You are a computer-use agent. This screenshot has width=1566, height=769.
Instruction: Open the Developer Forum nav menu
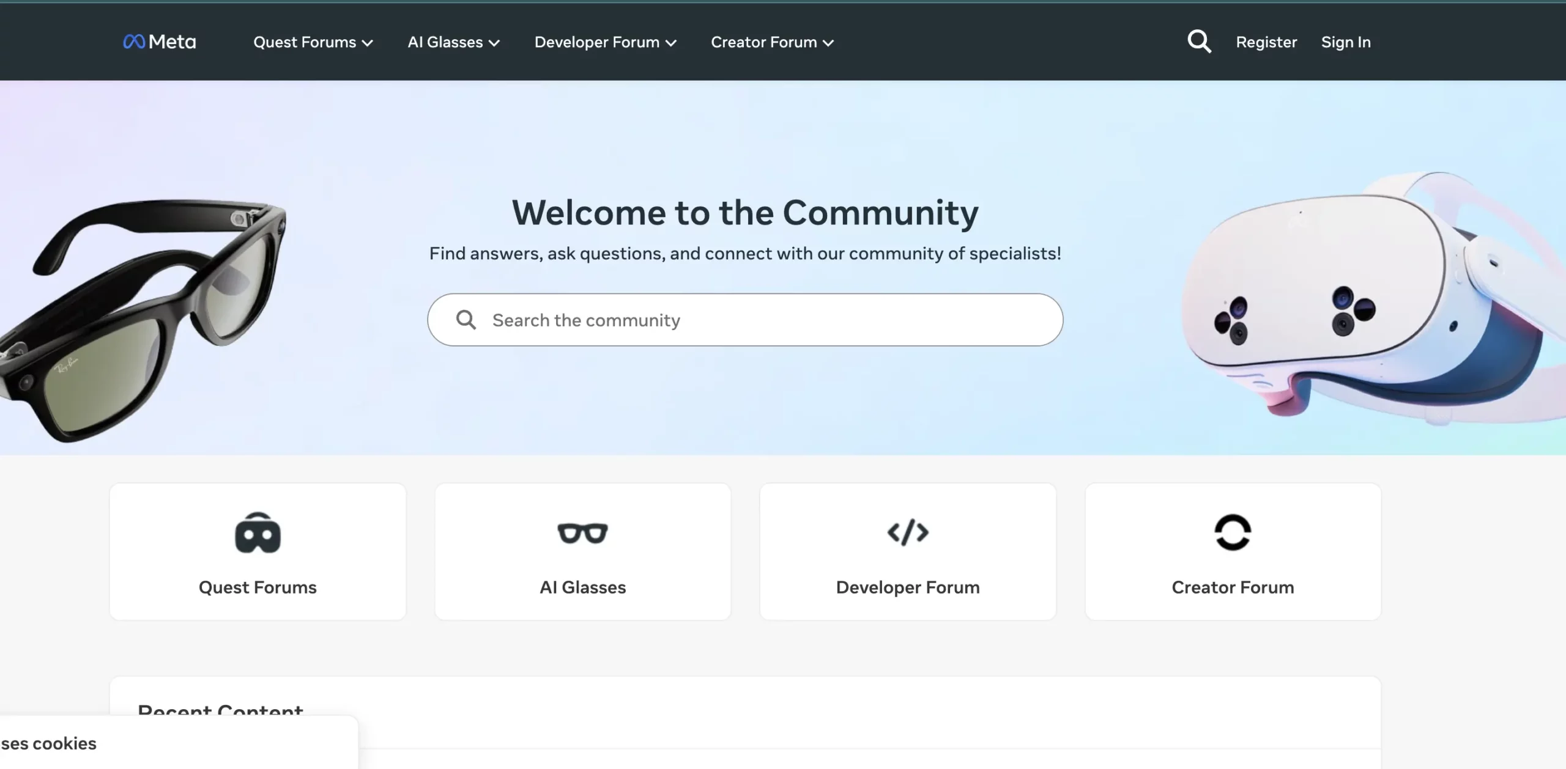[x=606, y=42]
